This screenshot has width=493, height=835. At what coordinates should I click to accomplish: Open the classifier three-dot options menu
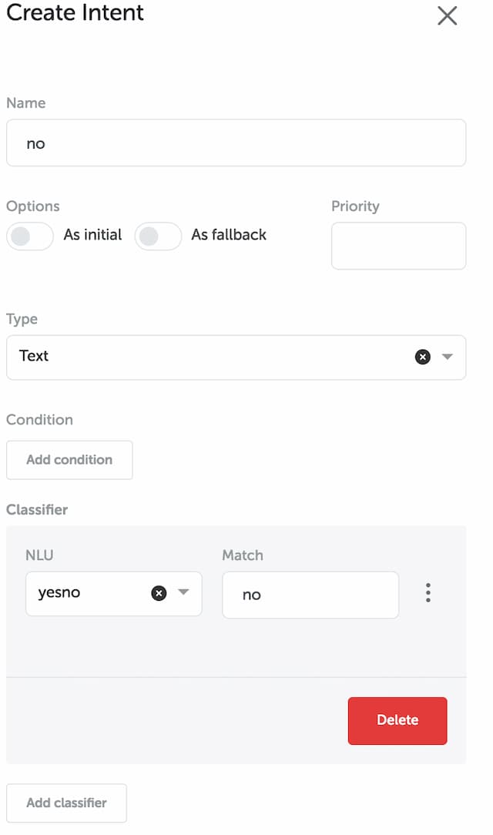click(428, 592)
